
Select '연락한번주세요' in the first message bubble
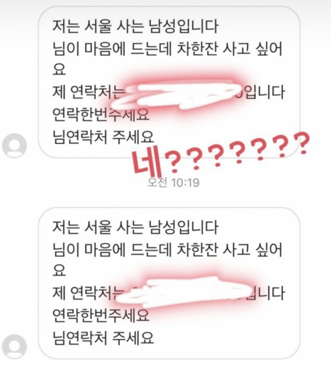tap(101, 114)
